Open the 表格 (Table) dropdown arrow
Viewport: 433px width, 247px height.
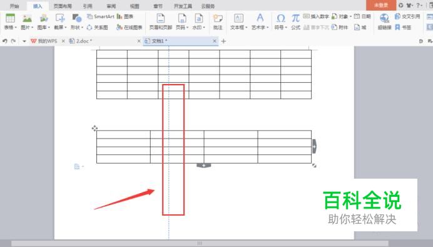pyautogui.click(x=16, y=28)
